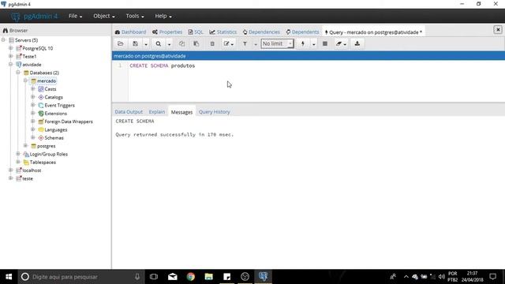505x284 pixels.
Task: Open Task View from the taskbar
Action: click(154, 277)
